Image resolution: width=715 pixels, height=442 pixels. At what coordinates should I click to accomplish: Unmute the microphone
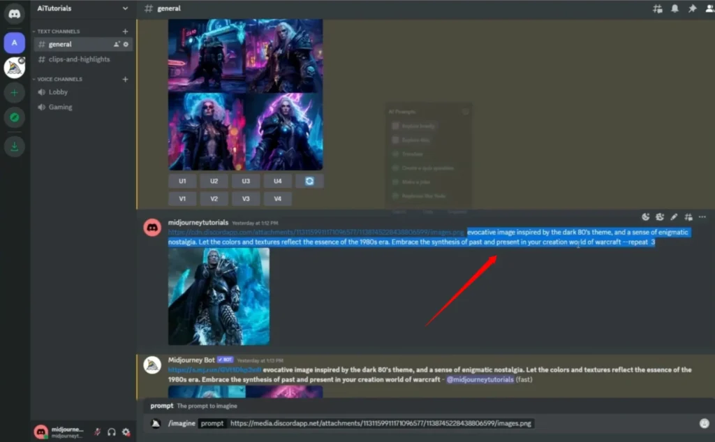(97, 432)
